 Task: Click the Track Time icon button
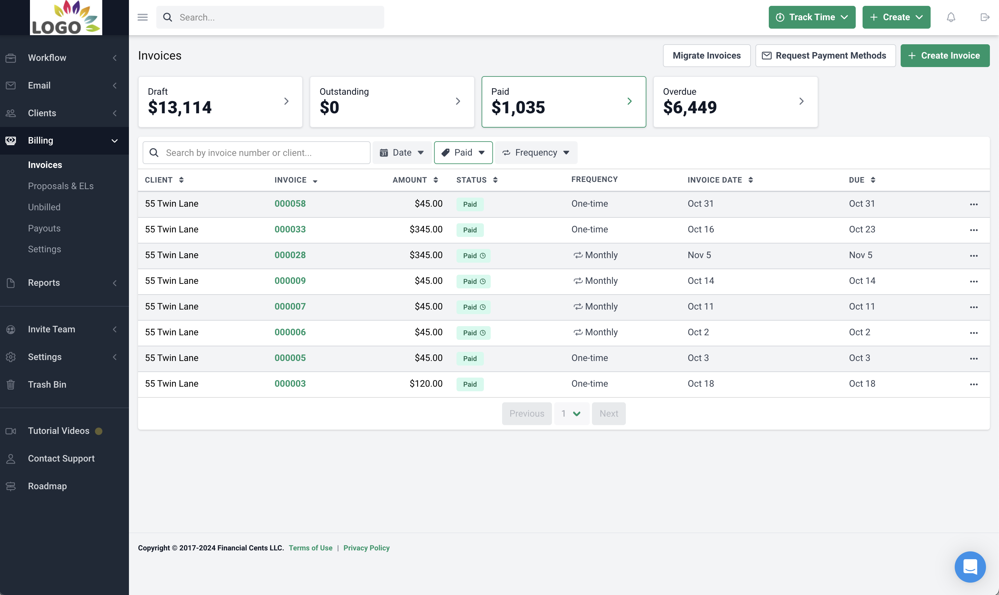(781, 17)
